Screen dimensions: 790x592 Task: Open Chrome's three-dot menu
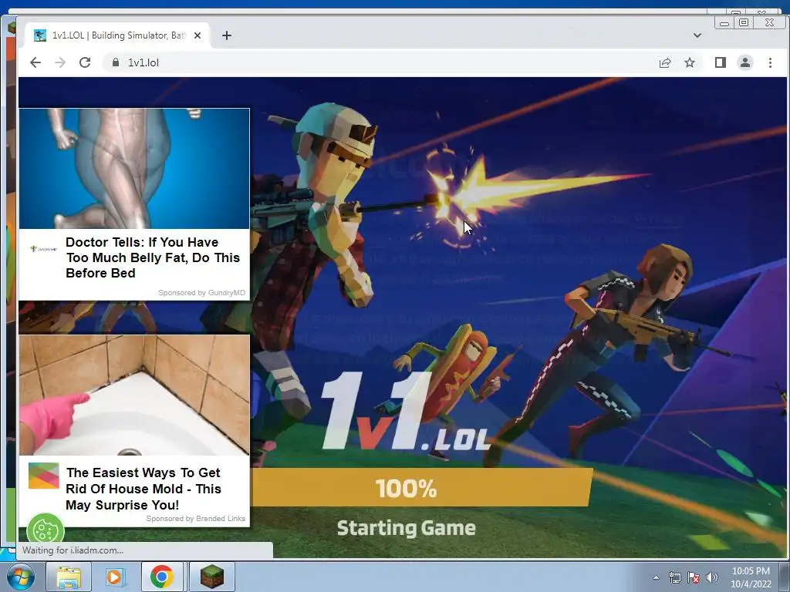[770, 62]
